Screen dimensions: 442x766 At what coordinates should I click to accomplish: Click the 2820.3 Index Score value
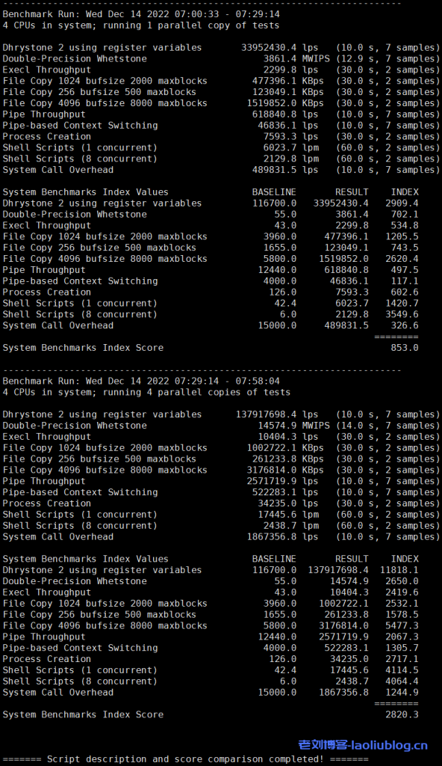click(x=402, y=714)
